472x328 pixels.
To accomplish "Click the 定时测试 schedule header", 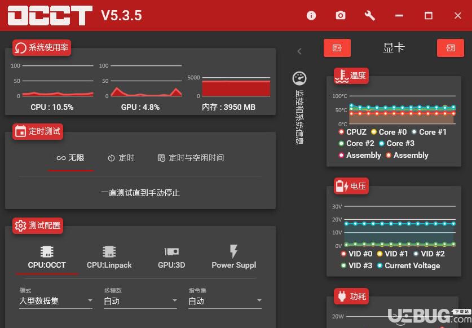I will click(38, 131).
